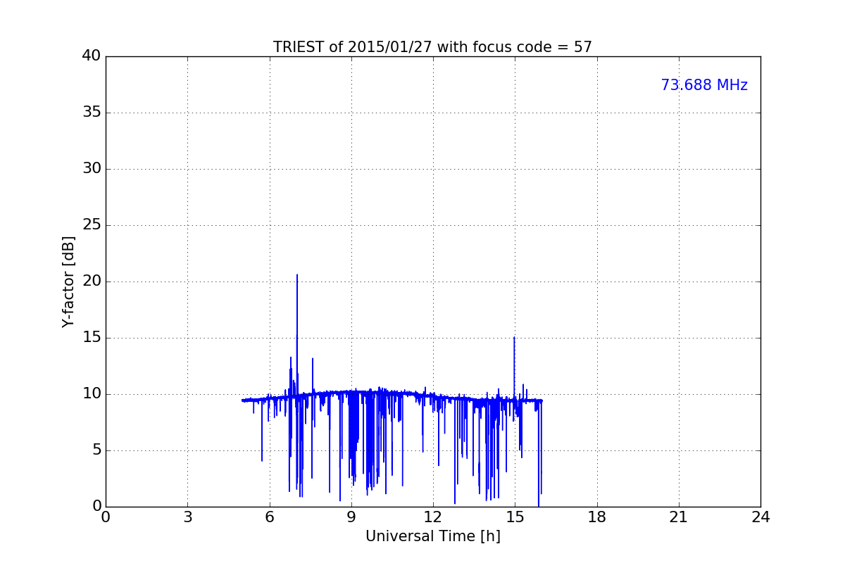Click the plot title 'TRIEST of 2015/01/27 with focus code = 57'
845x563 pixels.
click(x=432, y=47)
